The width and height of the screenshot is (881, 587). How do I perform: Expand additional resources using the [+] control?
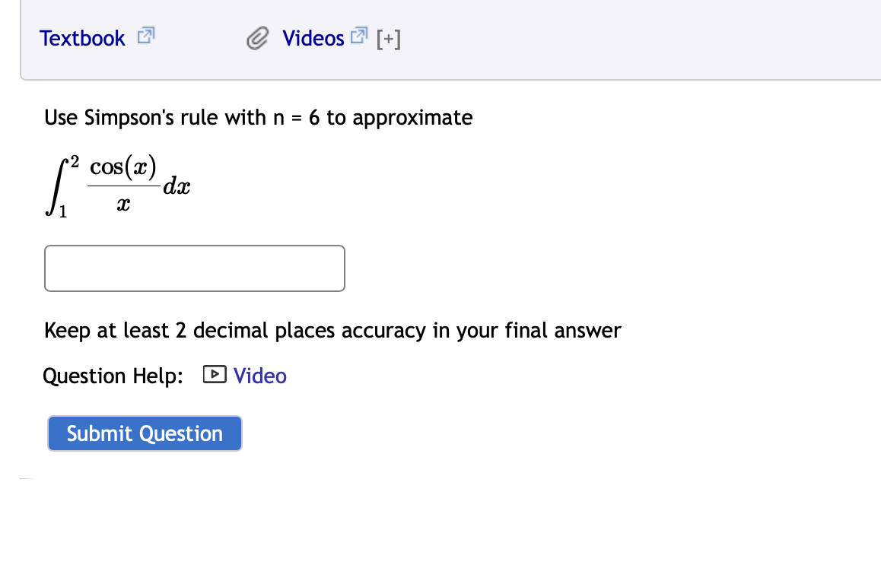pos(388,39)
